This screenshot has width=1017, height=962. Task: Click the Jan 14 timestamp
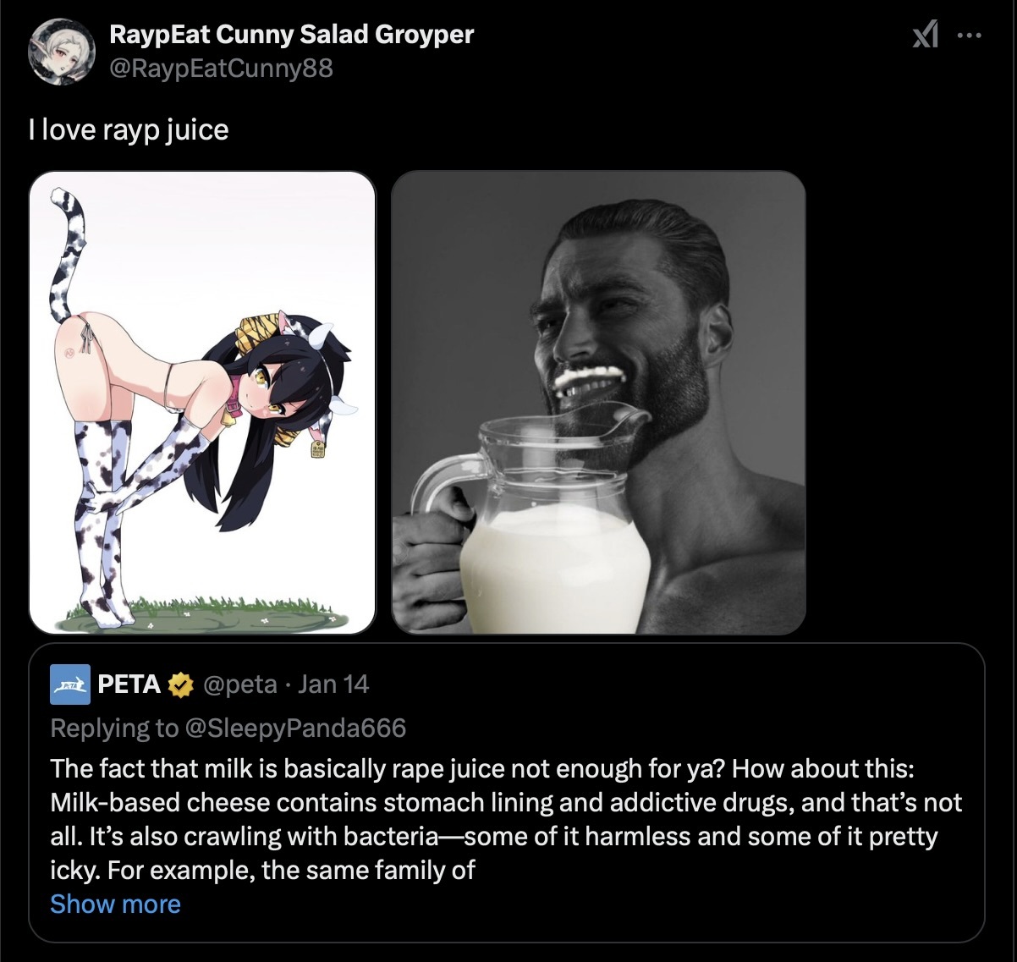click(x=333, y=684)
